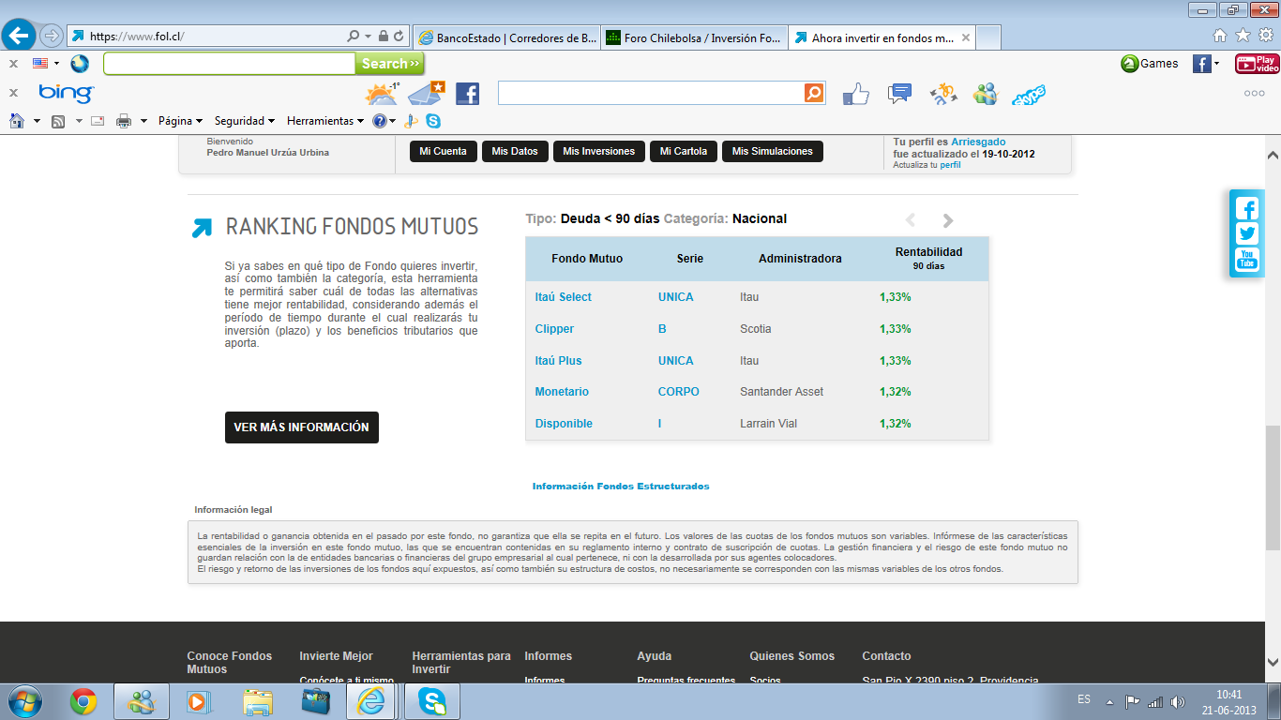This screenshot has width=1281, height=720.
Task: Click the Facebook icon next to Games
Action: [1201, 64]
